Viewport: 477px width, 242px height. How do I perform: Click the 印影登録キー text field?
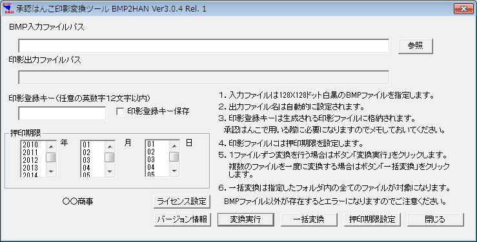(x=62, y=113)
